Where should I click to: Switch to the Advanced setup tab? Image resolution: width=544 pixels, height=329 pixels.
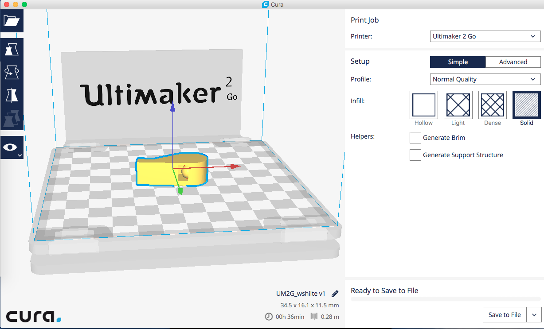(513, 62)
